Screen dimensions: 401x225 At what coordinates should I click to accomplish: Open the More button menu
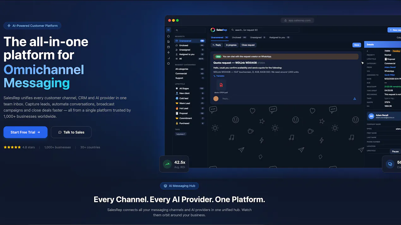click(356, 45)
